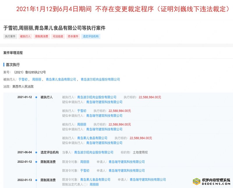Open 申请人 青岛瑞守 link beside 限消令对象 于雪初
Viewport: 233px width, 188px height.
point(127,170)
